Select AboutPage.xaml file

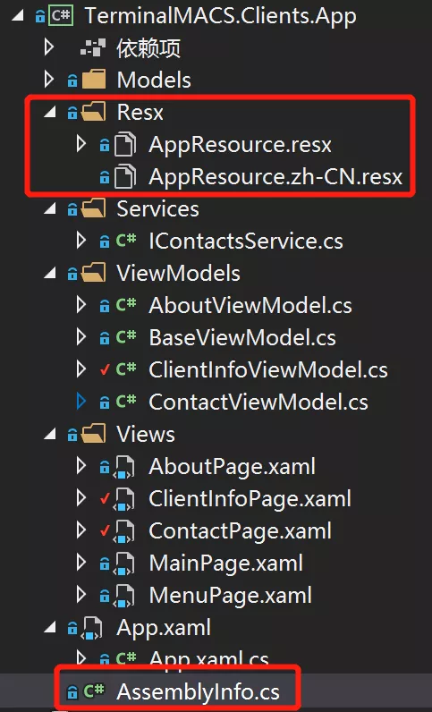click(233, 466)
